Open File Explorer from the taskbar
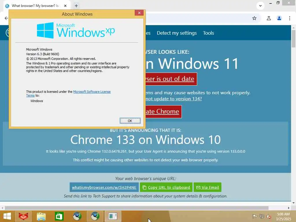 point(41,216)
